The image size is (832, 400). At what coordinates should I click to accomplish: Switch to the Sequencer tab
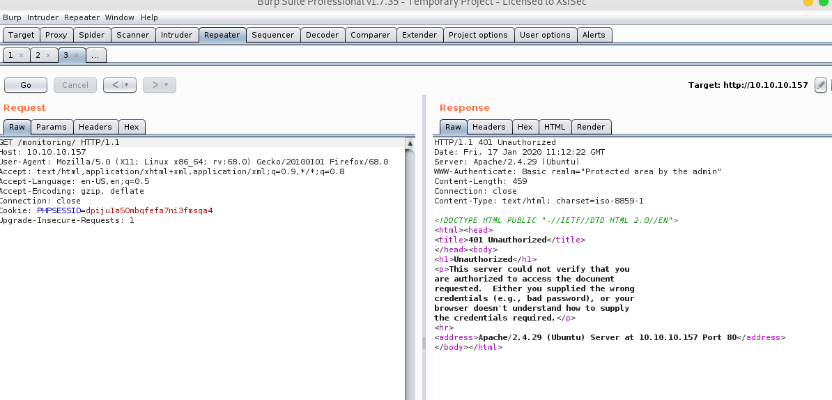click(x=272, y=35)
